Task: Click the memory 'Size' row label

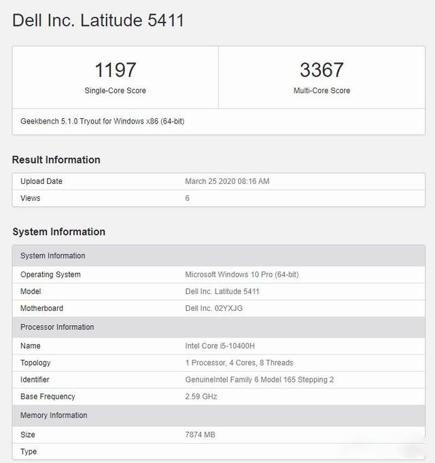Action: [x=28, y=434]
